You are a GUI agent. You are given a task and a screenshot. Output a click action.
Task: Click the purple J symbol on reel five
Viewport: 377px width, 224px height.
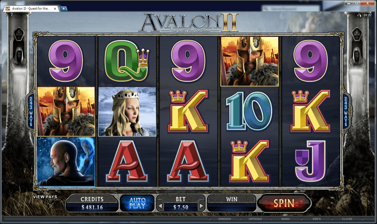pos(310,161)
